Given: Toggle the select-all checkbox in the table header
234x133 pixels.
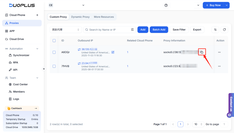Looking at the screenshot, I should [54, 41].
